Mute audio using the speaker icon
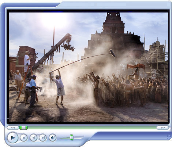Image resolution: width=172 pixels, height=147 pixels. click(x=53, y=138)
